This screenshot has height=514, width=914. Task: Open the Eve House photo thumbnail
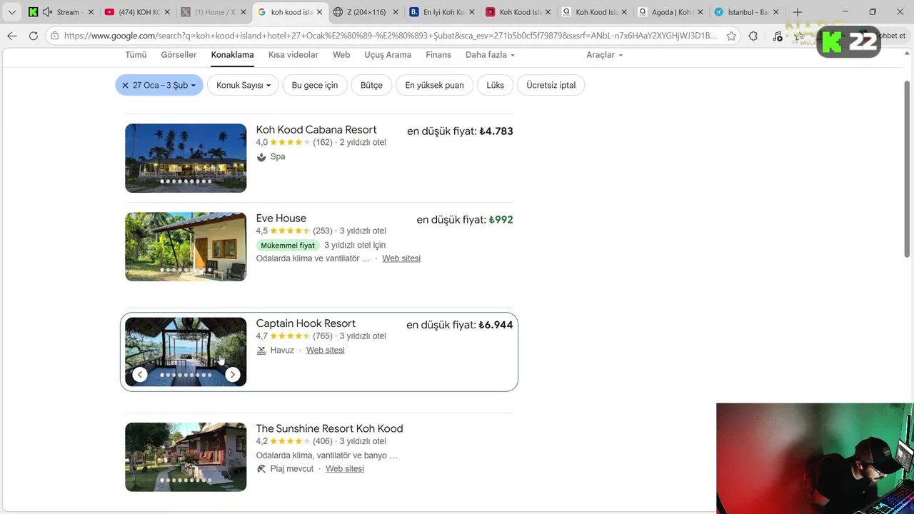coord(186,247)
